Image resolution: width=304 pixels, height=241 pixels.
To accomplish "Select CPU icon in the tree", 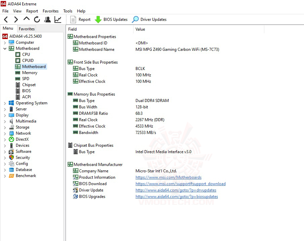I will tap(17, 55).
